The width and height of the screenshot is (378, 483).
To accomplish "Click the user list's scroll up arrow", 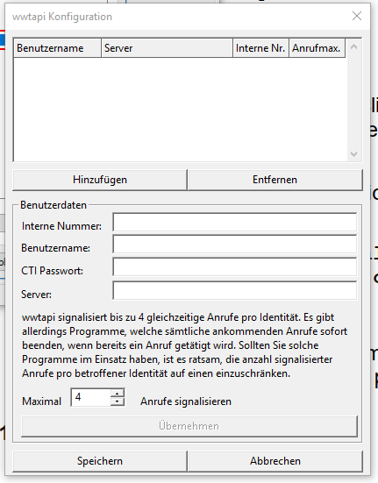I will 354,46.
